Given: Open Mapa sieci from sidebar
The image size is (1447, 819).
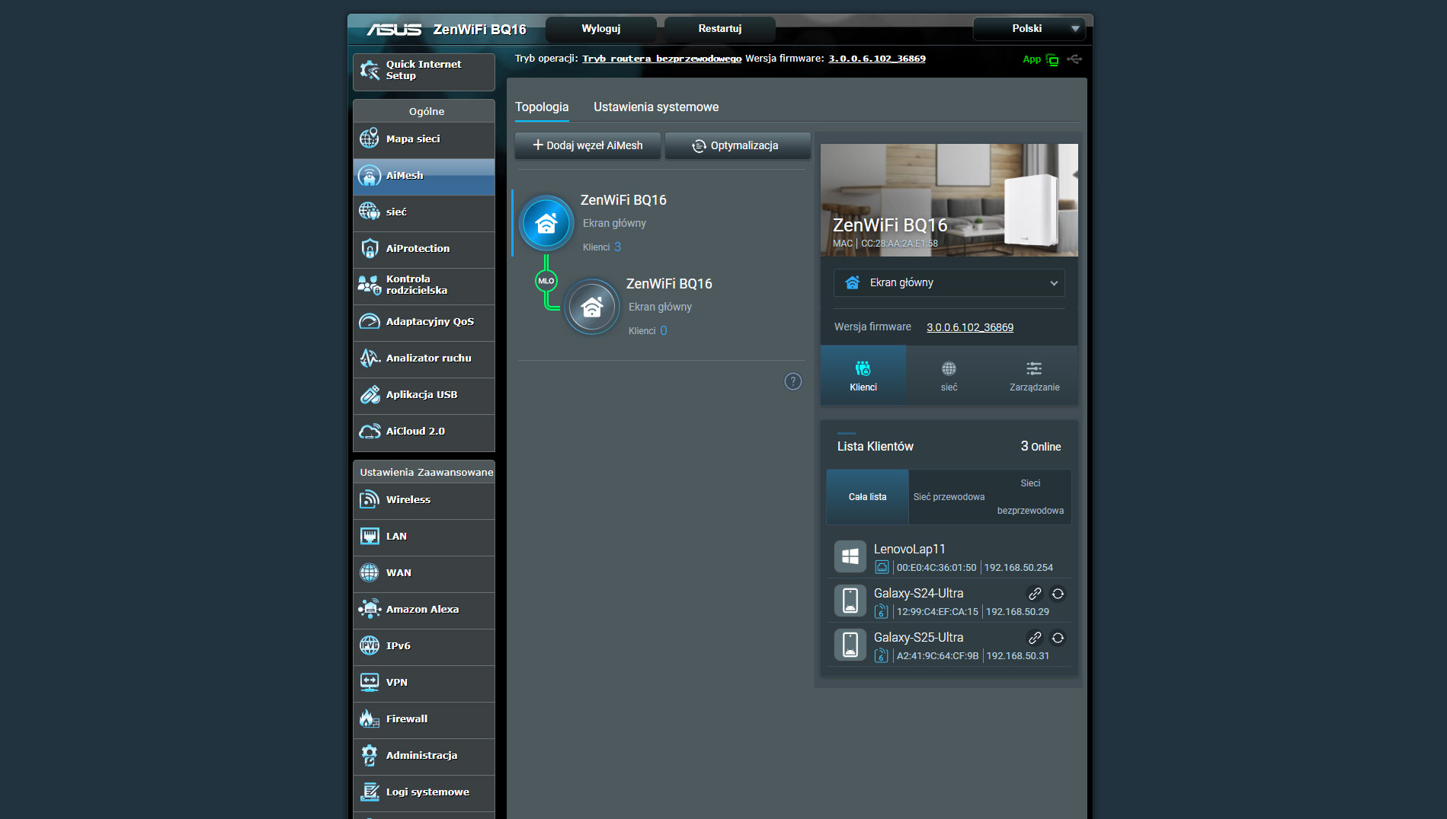Looking at the screenshot, I should (424, 139).
